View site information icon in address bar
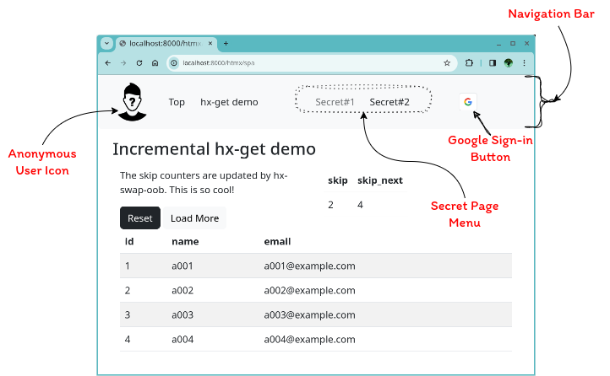Image resolution: width=610 pixels, height=376 pixels. [173, 62]
